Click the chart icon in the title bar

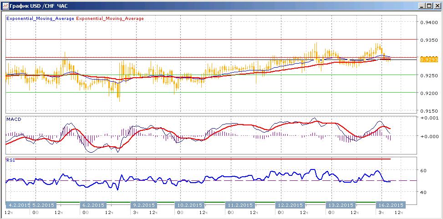click(x=5, y=5)
